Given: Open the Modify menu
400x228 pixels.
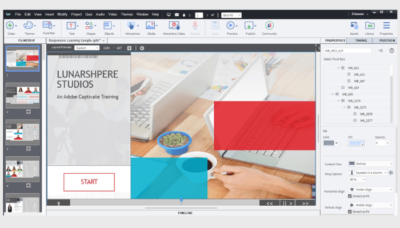Looking at the screenshot, I should click(62, 14).
